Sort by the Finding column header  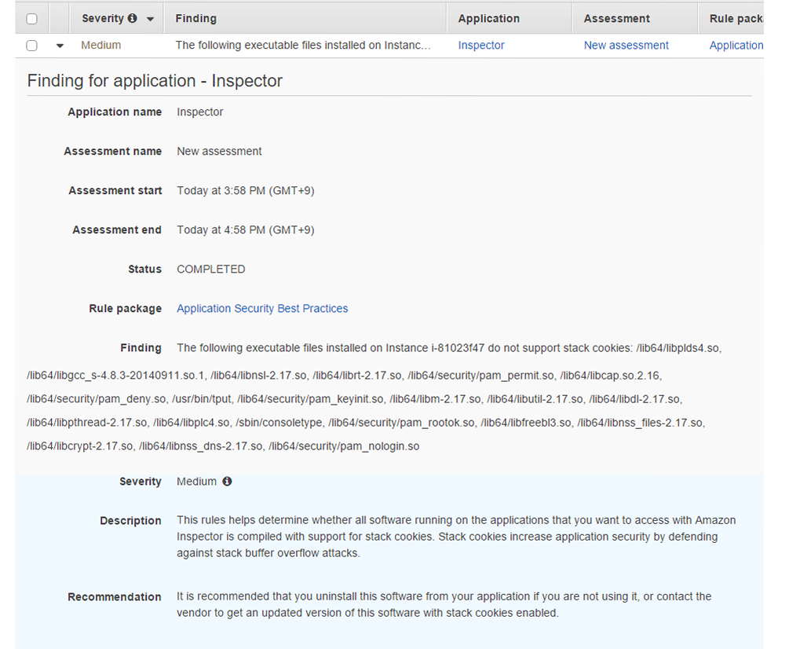pos(195,18)
